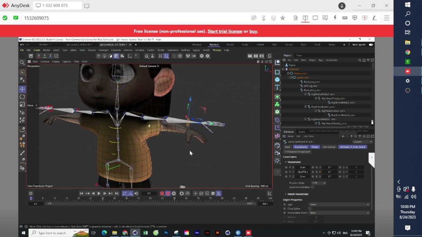Image resolution: width=422 pixels, height=237 pixels.
Task: Toggle timeline sound playback speaker icon
Action: point(136,194)
